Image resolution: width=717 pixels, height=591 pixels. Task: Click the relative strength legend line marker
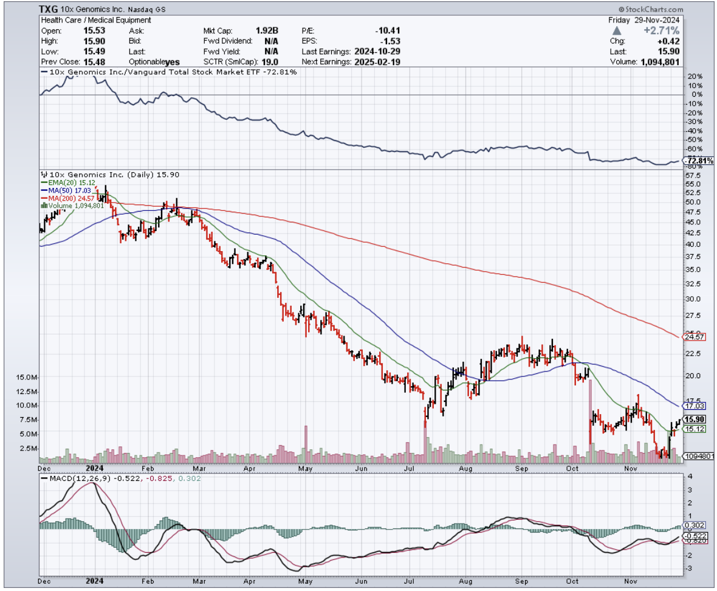point(43,72)
